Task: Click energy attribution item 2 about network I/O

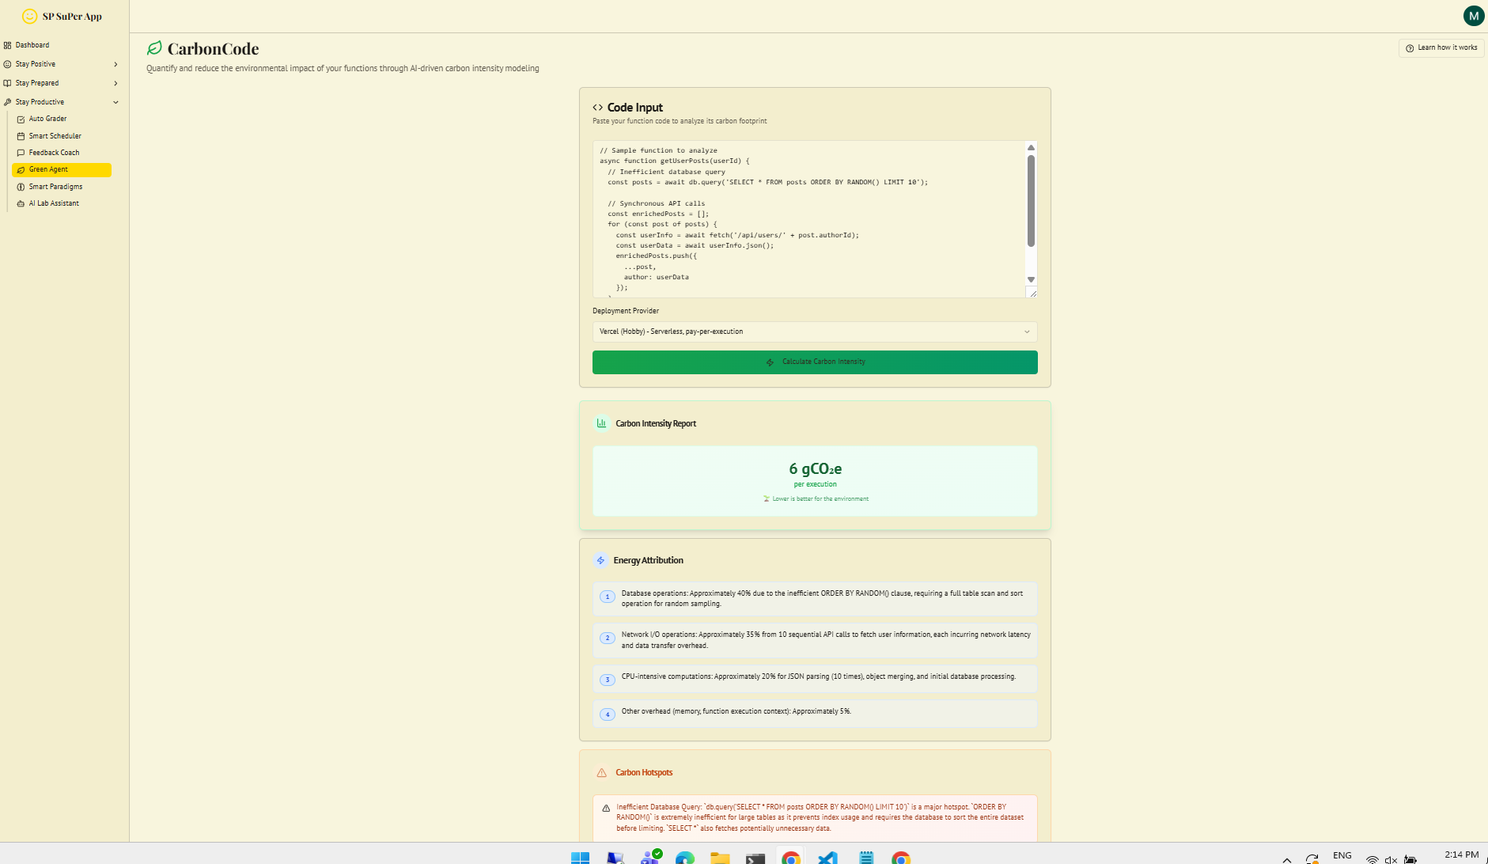Action: pos(815,640)
